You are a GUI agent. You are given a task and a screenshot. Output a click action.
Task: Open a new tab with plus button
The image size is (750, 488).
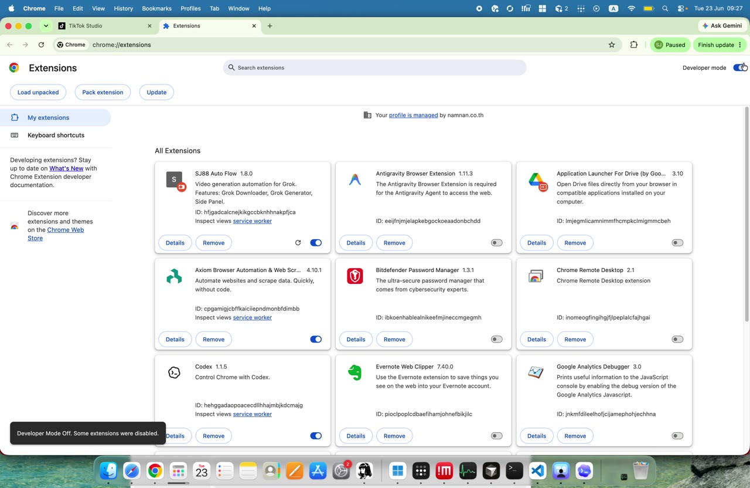[270, 26]
